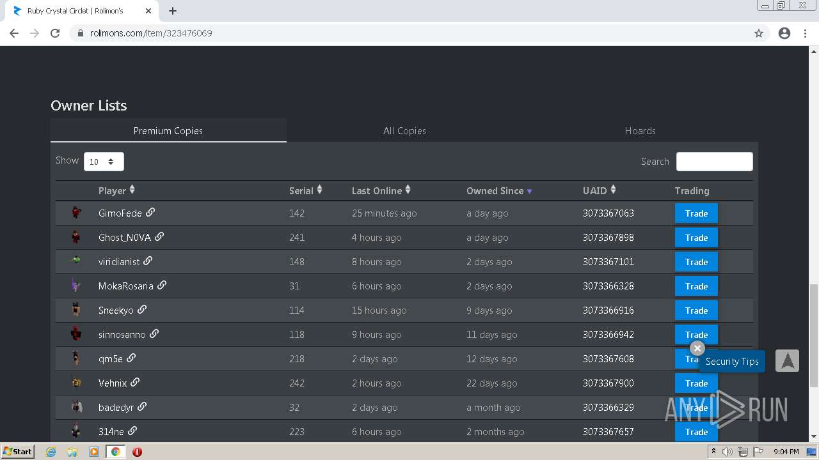Click the Security Tips button
This screenshot has width=819, height=460.
732,362
